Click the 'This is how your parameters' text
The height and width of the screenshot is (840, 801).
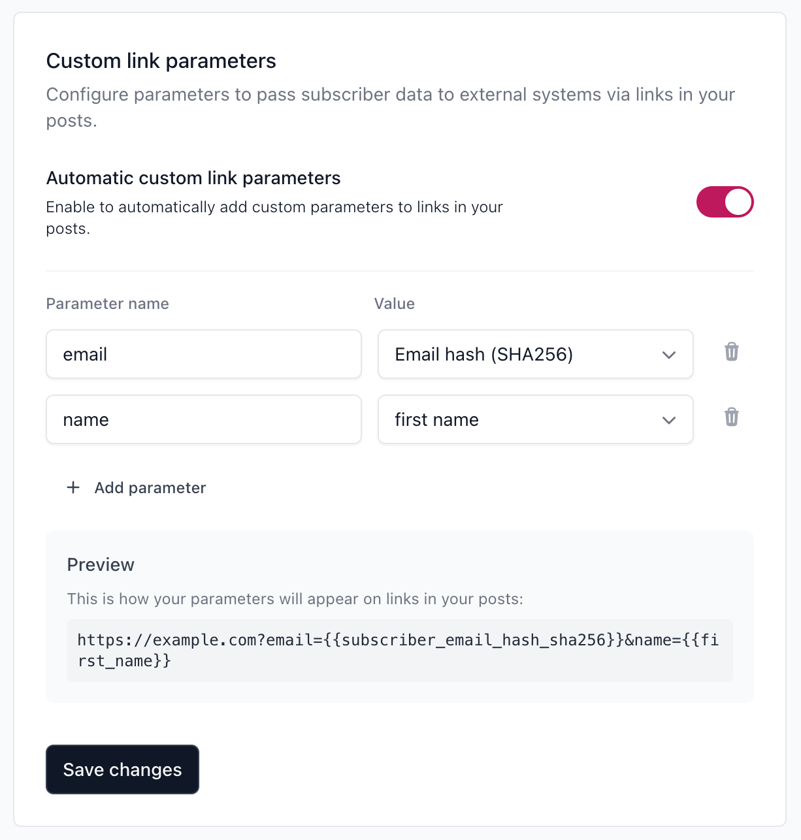[x=295, y=599]
